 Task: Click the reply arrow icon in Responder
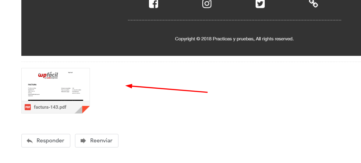(x=30, y=141)
